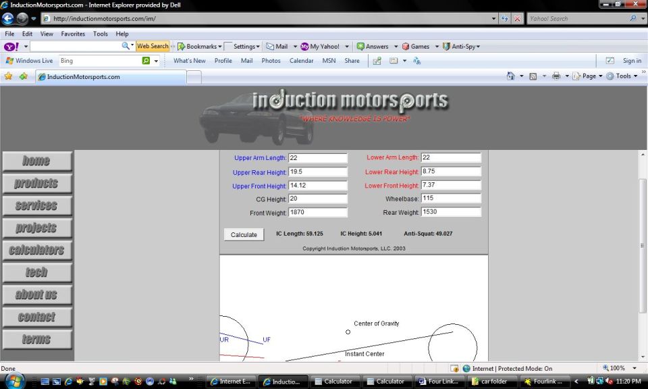
Task: Click the Home page icon
Action: coord(511,76)
